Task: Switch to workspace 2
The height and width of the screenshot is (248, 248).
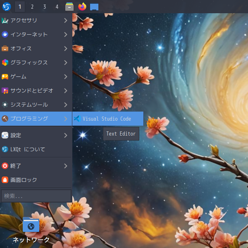Action: click(32, 7)
